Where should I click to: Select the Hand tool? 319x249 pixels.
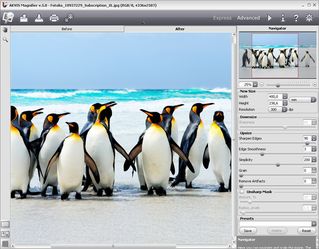click(5, 30)
